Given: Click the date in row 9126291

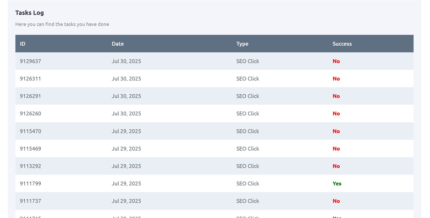Looking at the screenshot, I should tap(126, 96).
